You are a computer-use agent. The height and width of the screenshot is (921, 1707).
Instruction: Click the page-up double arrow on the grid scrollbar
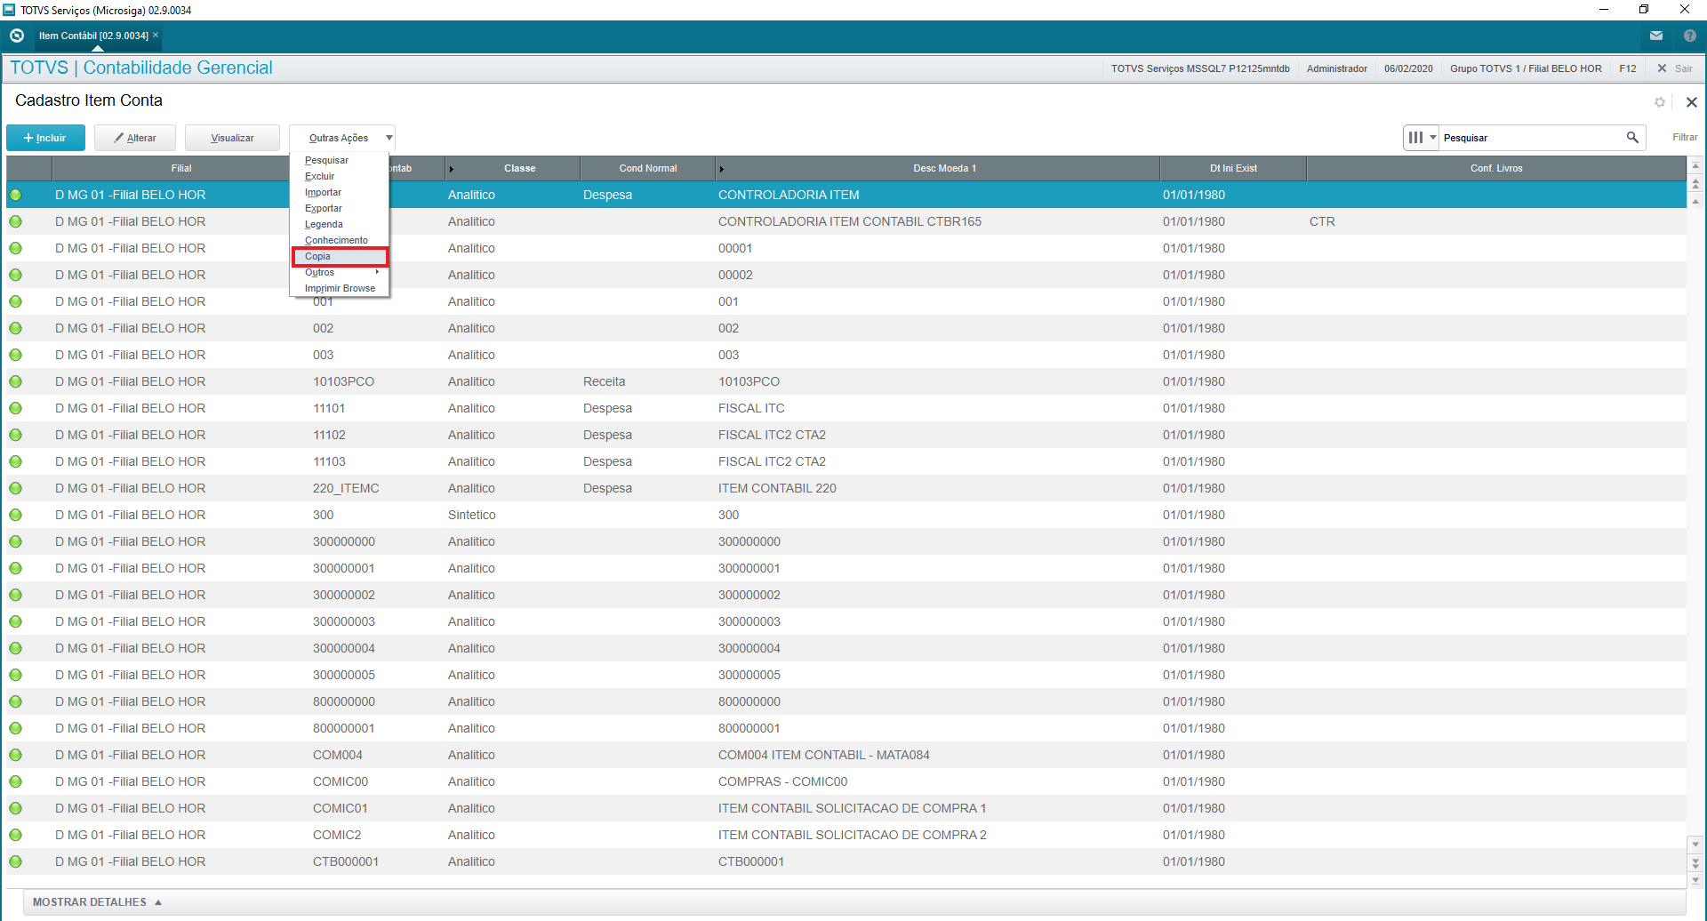pos(1695,184)
